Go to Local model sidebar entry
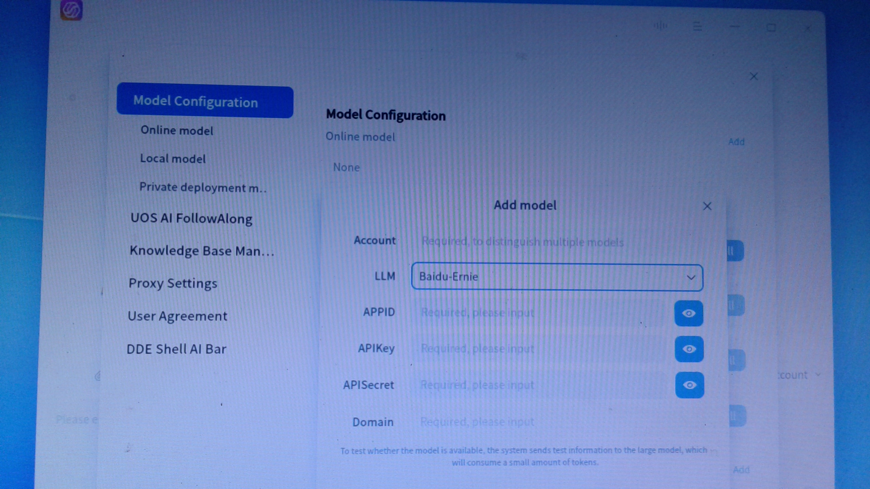 coord(173,159)
